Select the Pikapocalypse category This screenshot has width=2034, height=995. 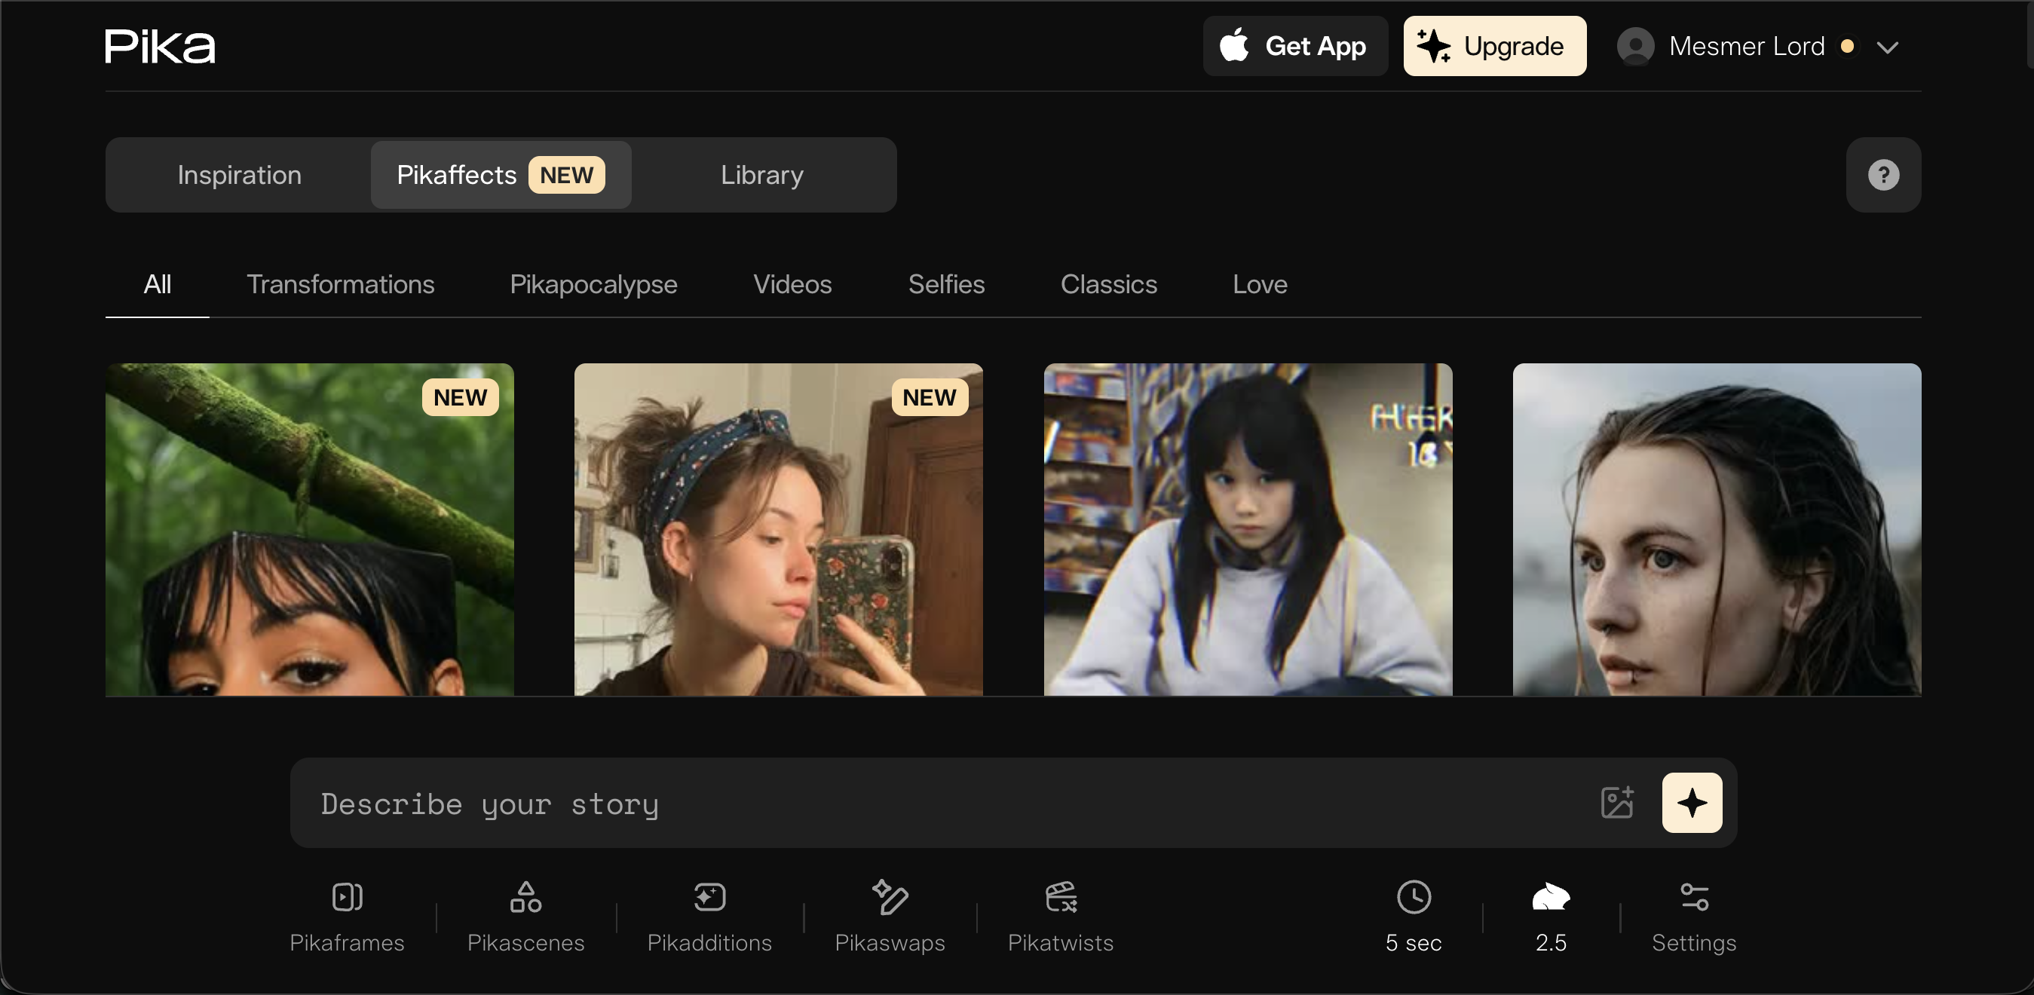[x=593, y=284]
